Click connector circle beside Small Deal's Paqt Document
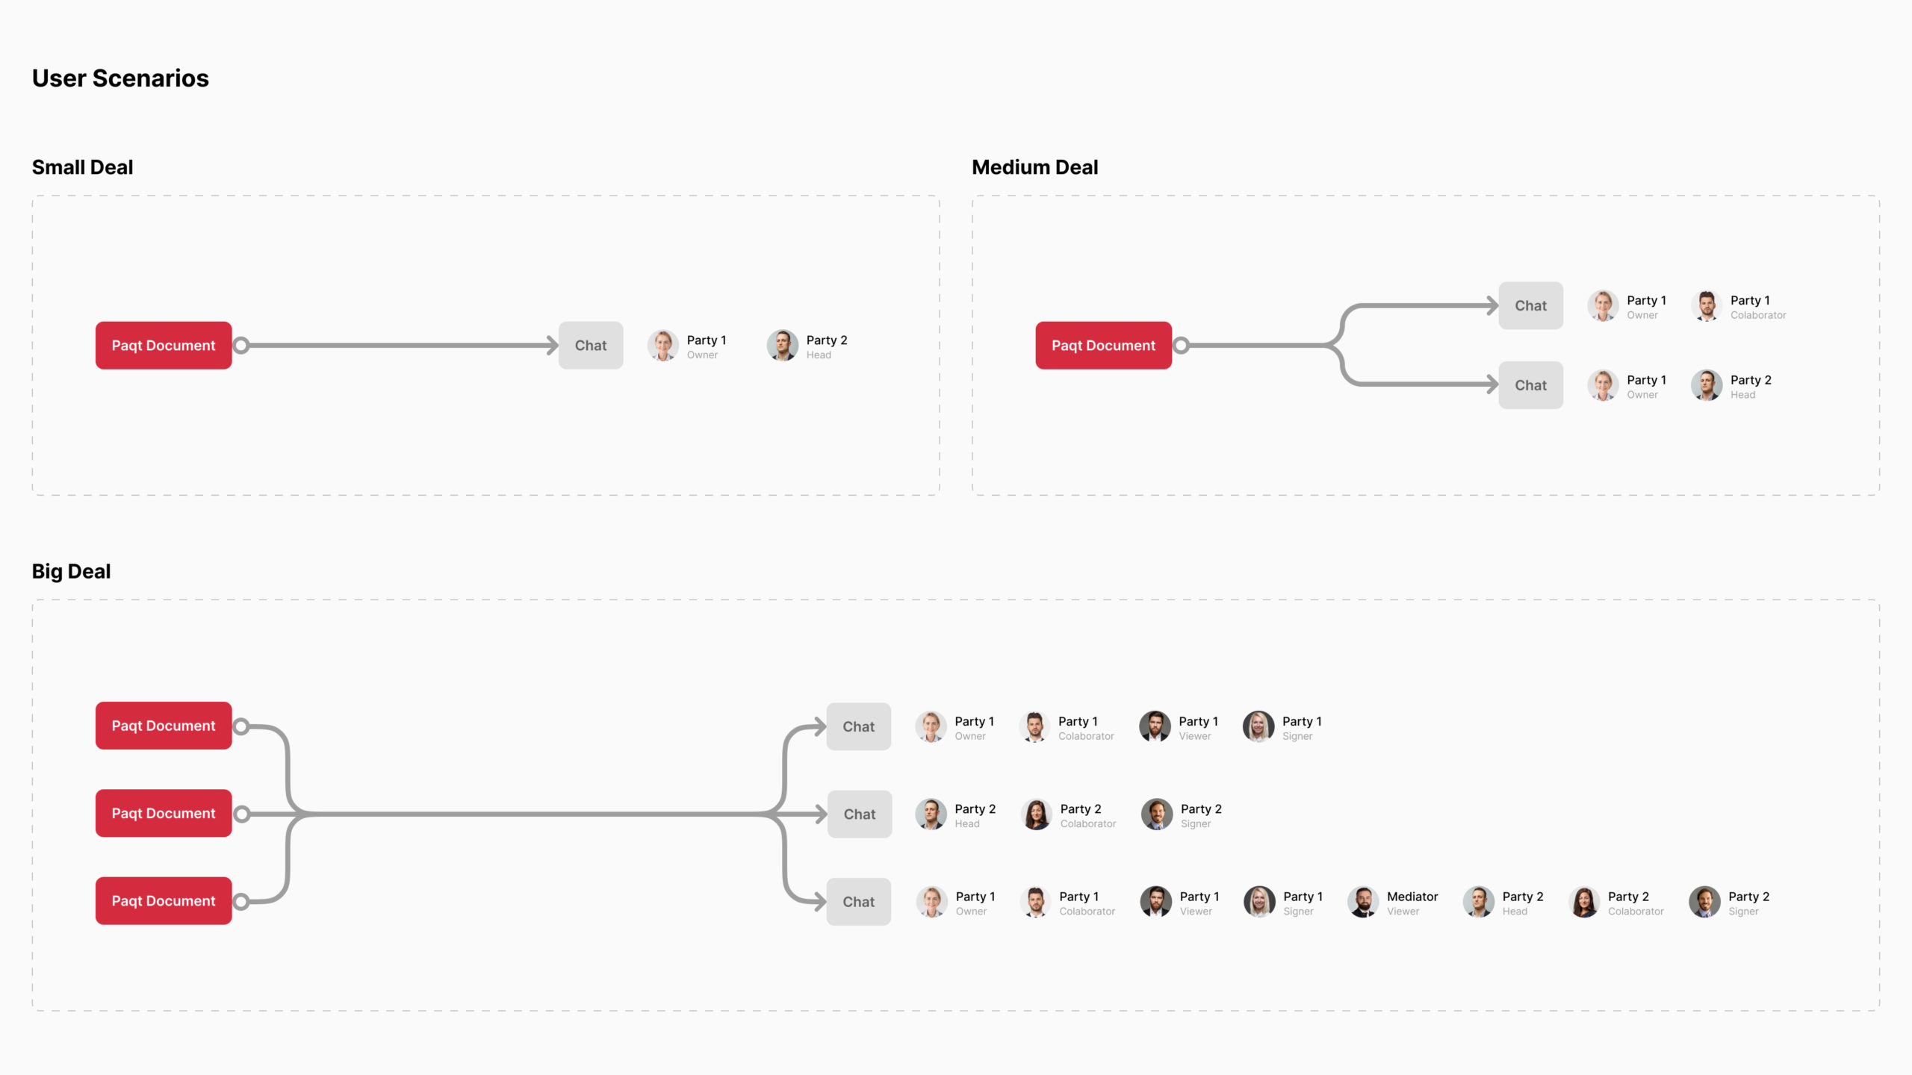Viewport: 1912px width, 1075px height. [241, 346]
